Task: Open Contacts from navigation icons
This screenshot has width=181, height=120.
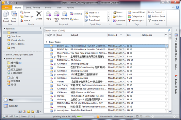Action: (x=20, y=111)
